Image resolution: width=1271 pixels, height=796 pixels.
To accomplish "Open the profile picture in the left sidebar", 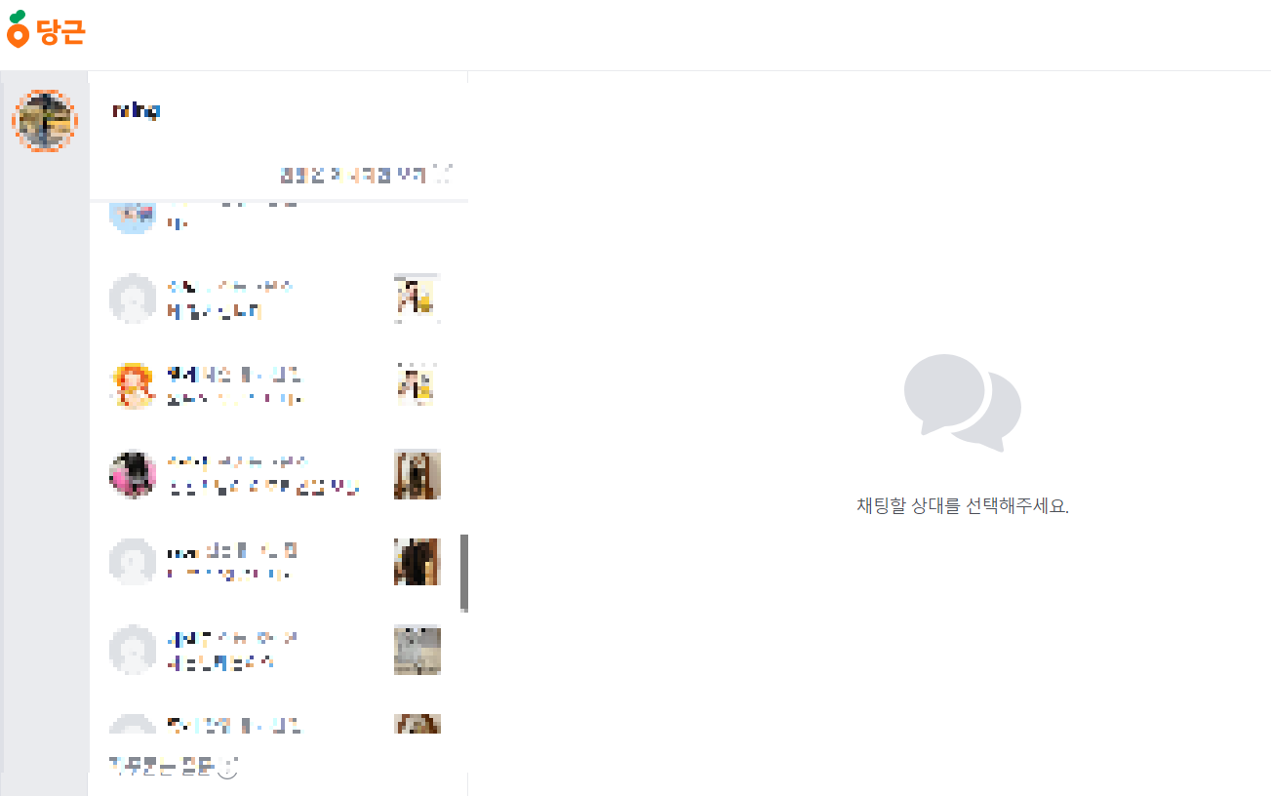I will pyautogui.click(x=44, y=120).
